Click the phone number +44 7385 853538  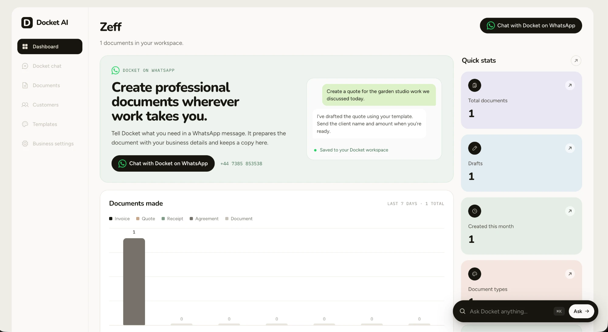coord(241,164)
